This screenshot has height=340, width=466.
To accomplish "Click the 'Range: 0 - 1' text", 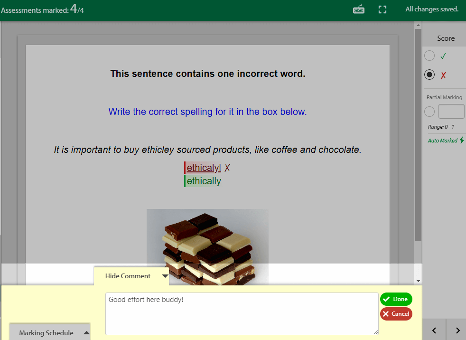I will pyautogui.click(x=441, y=127).
